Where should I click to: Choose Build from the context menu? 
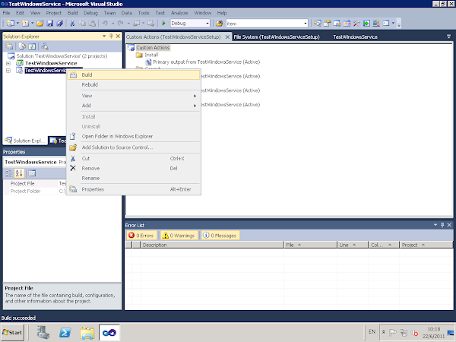point(134,74)
